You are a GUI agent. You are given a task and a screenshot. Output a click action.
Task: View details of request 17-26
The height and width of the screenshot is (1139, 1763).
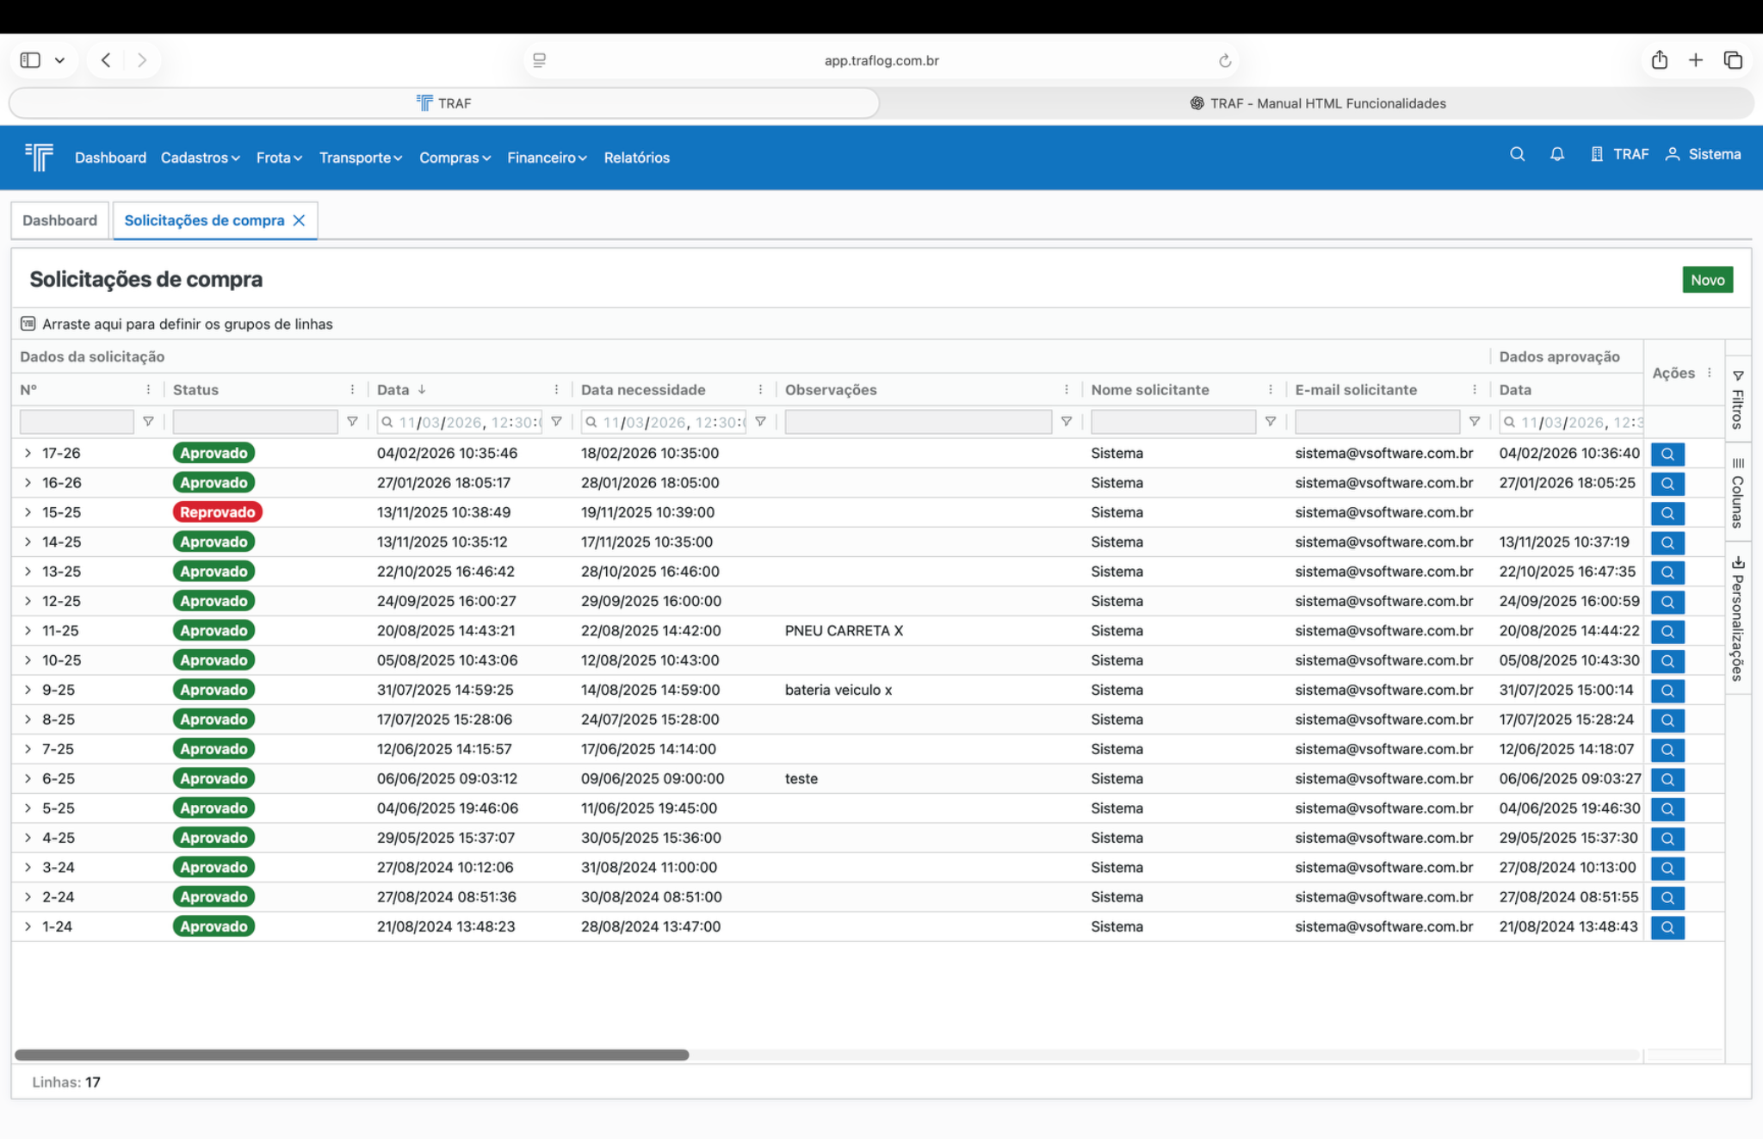point(1667,454)
